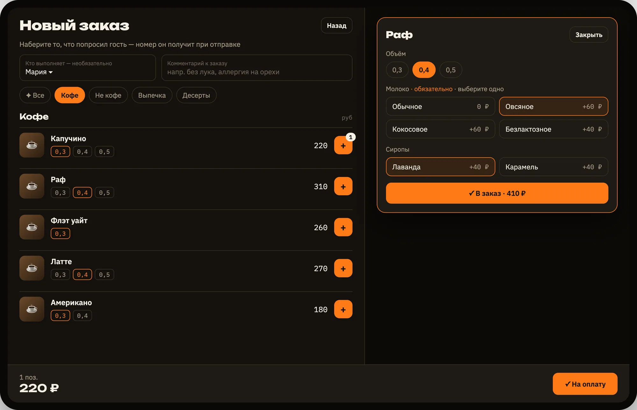Toggle the Карамель syrup
637x410 pixels.
coord(554,167)
